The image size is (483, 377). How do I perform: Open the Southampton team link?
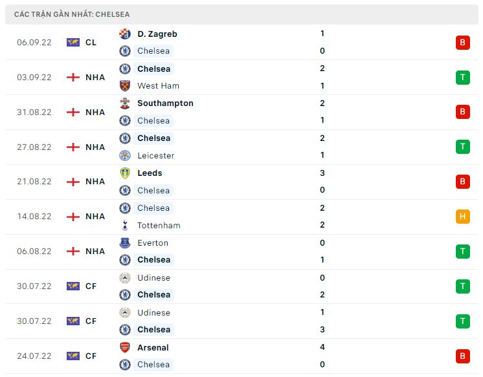165,103
